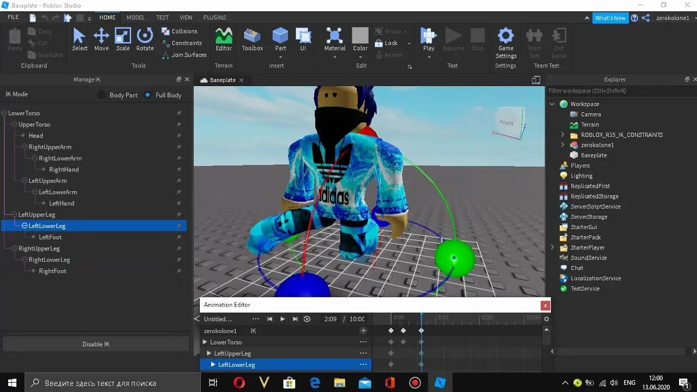The width and height of the screenshot is (697, 392).
Task: Click the Disable IK button
Action: click(96, 344)
